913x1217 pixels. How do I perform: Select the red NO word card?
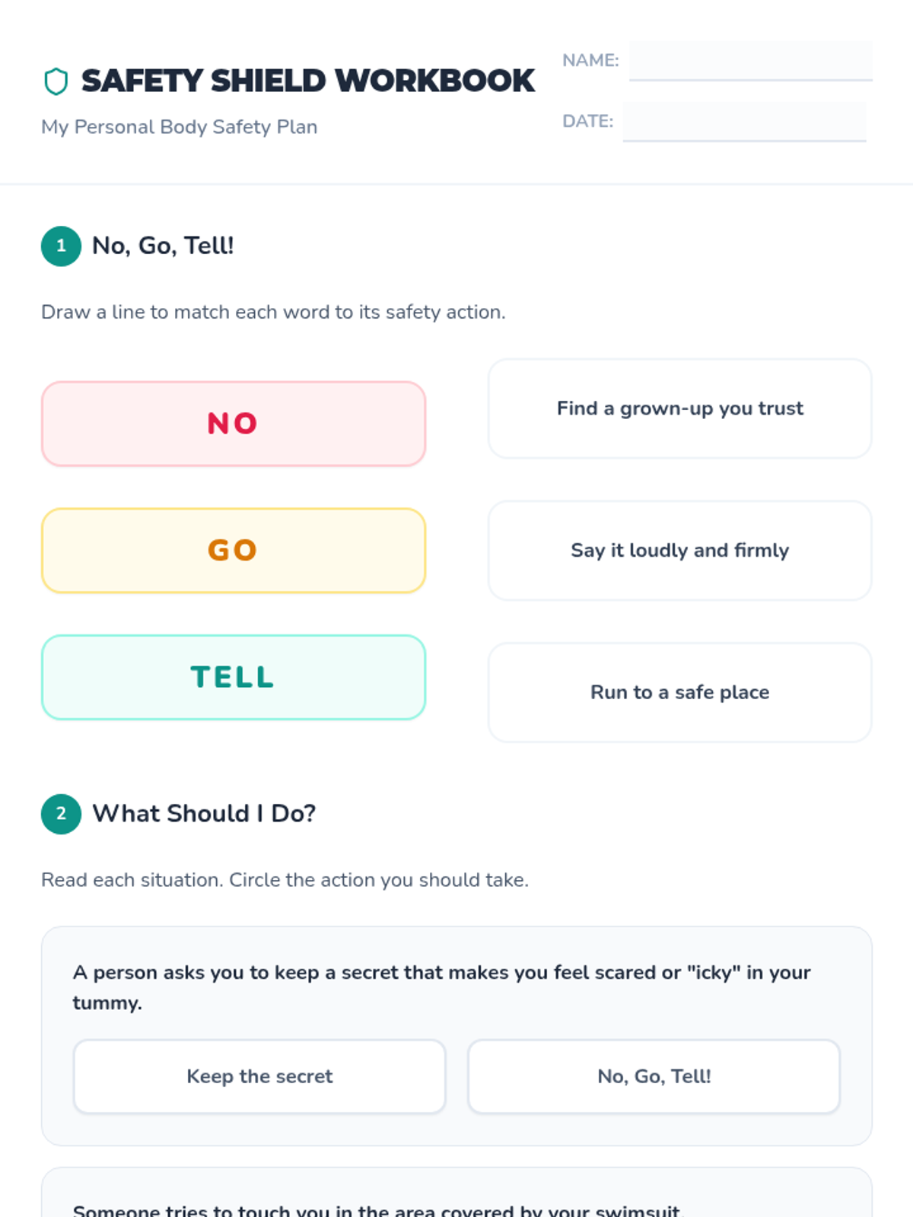(x=234, y=424)
